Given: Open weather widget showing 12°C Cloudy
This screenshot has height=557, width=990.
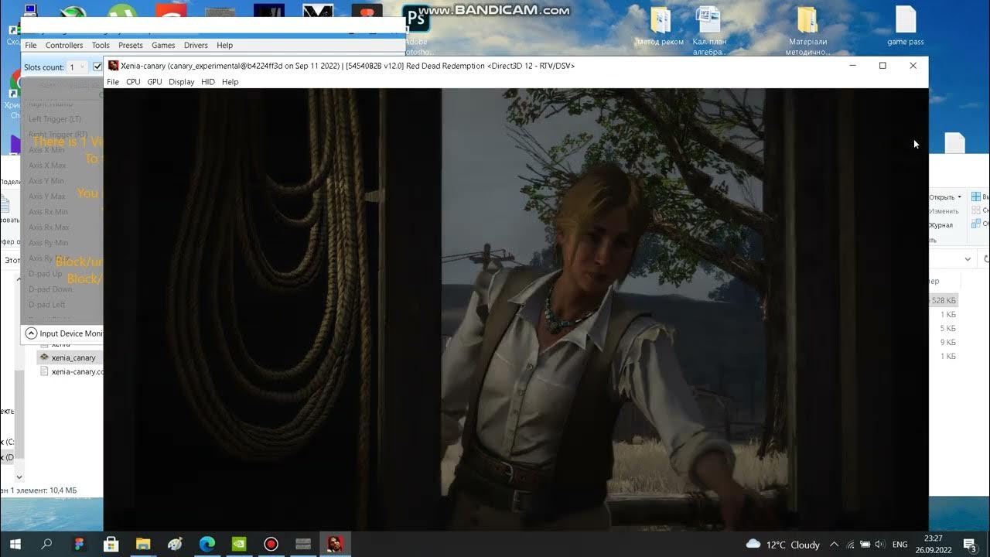Looking at the screenshot, I should pyautogui.click(x=783, y=545).
